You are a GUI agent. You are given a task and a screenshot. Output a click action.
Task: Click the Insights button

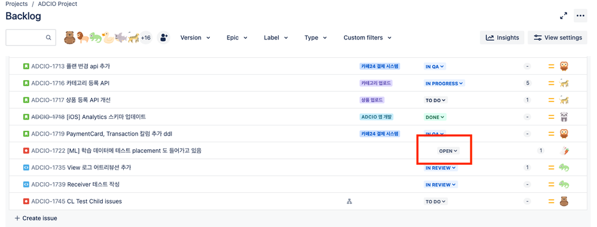pos(502,38)
